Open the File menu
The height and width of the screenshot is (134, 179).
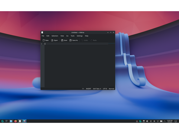pos(43,36)
